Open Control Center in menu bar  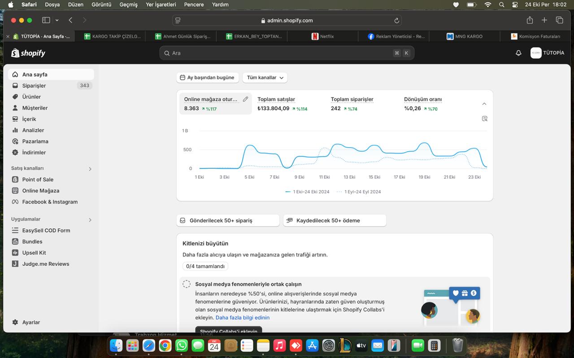pos(515,4)
